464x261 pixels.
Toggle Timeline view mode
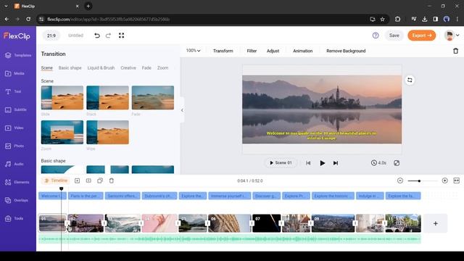click(56, 181)
